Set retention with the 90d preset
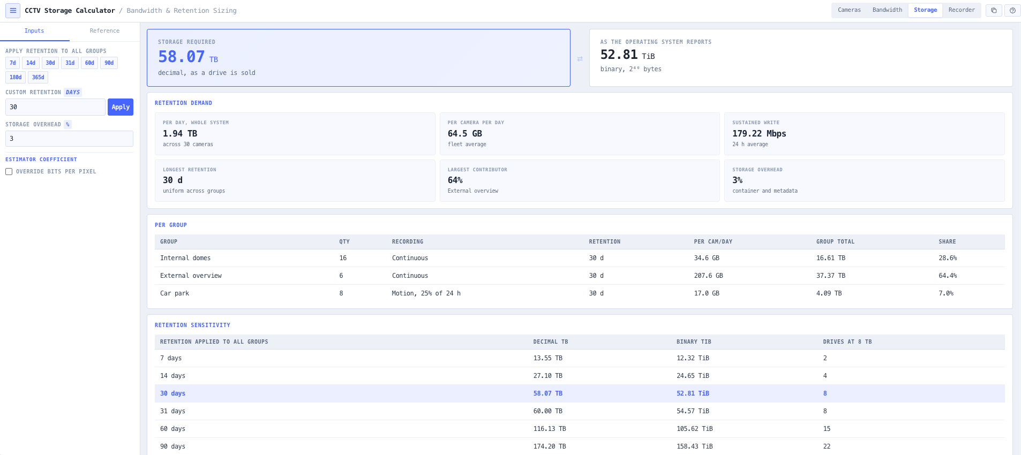This screenshot has height=455, width=1021. pos(109,63)
